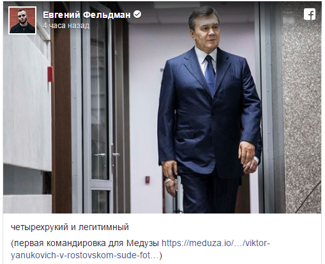Open the yanukovich-v-rostovskom-sude-fot… link line
Viewport: 325px width, 264px height.
click(x=85, y=255)
